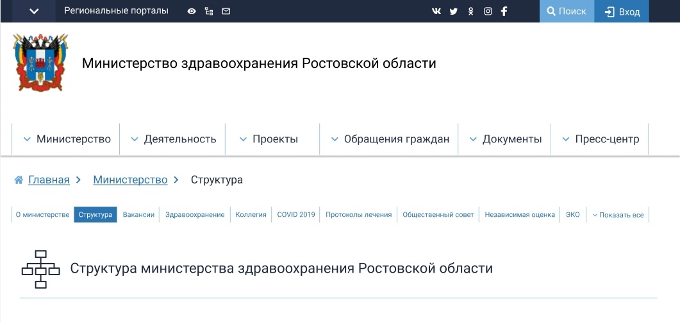680x322 pixels.
Task: Expand the top-left chevron dropdown
Action: pyautogui.click(x=34, y=12)
